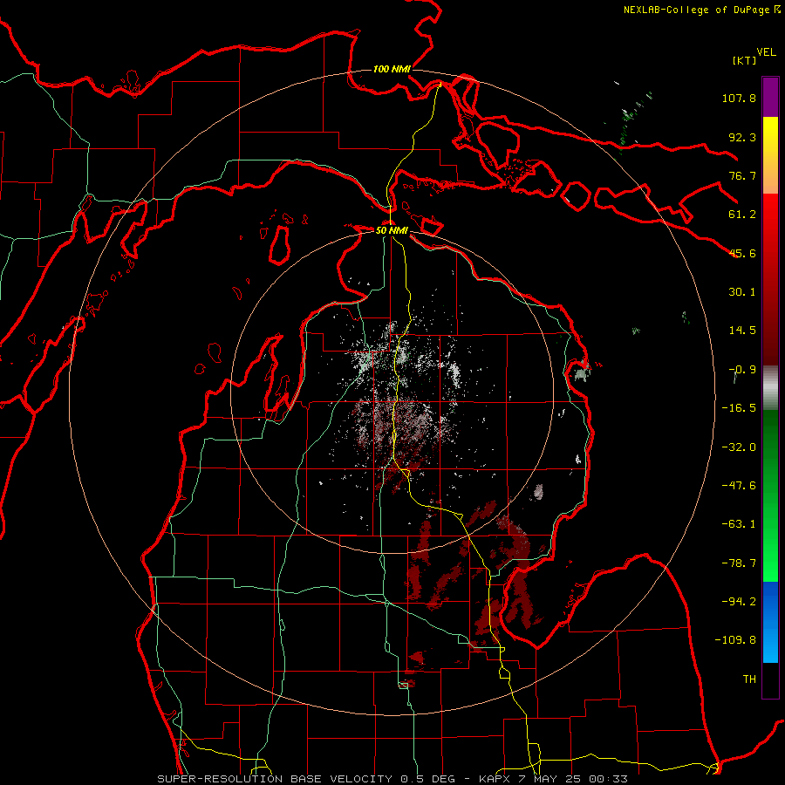Pick the purple segment of the color bar
This screenshot has width=785, height=785.
[770, 97]
